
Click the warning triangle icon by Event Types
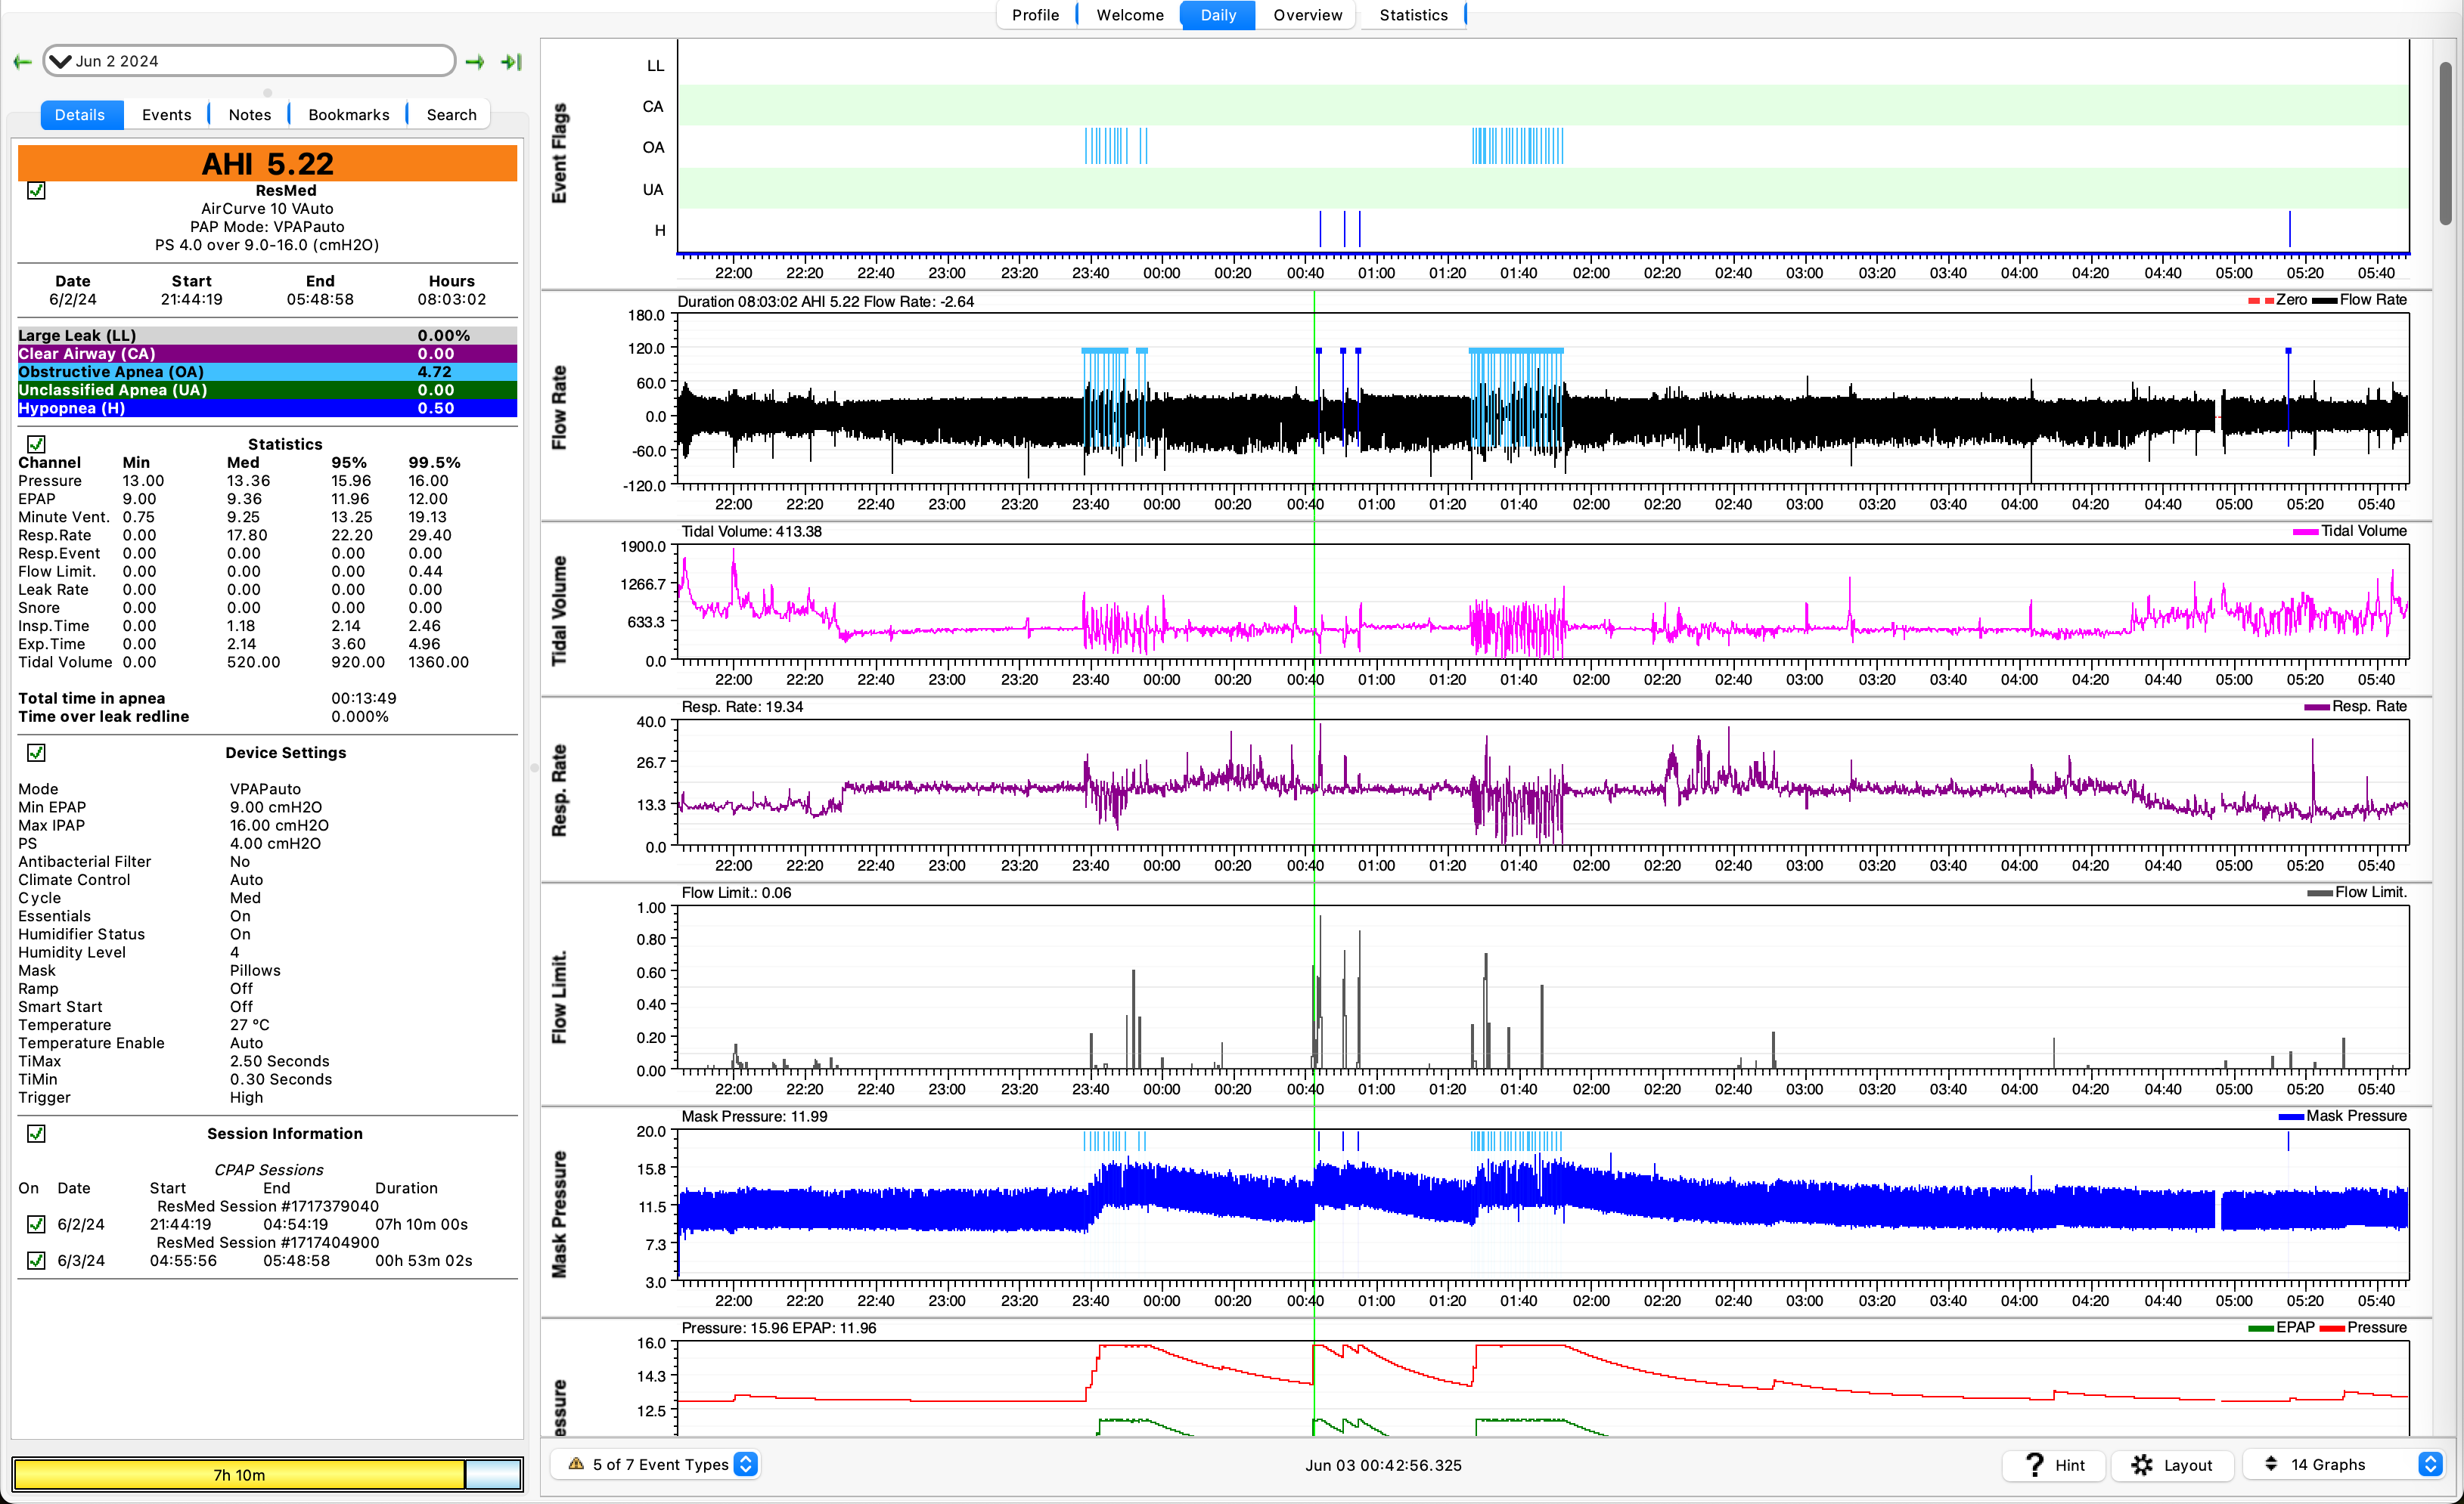(x=576, y=1464)
